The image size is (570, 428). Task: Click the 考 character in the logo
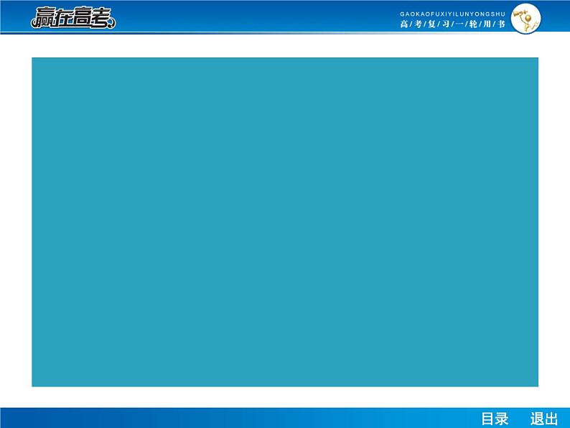[101, 19]
